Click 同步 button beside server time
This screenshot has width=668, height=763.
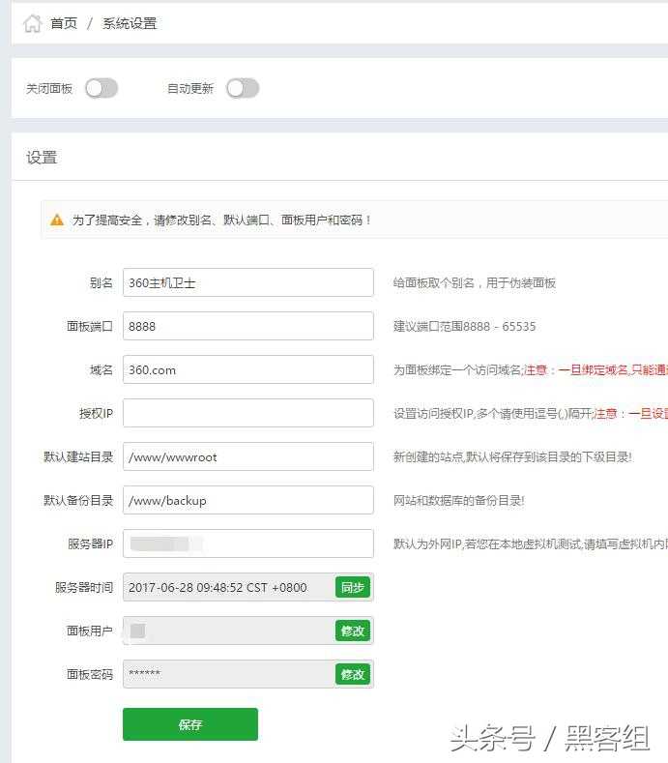point(353,587)
